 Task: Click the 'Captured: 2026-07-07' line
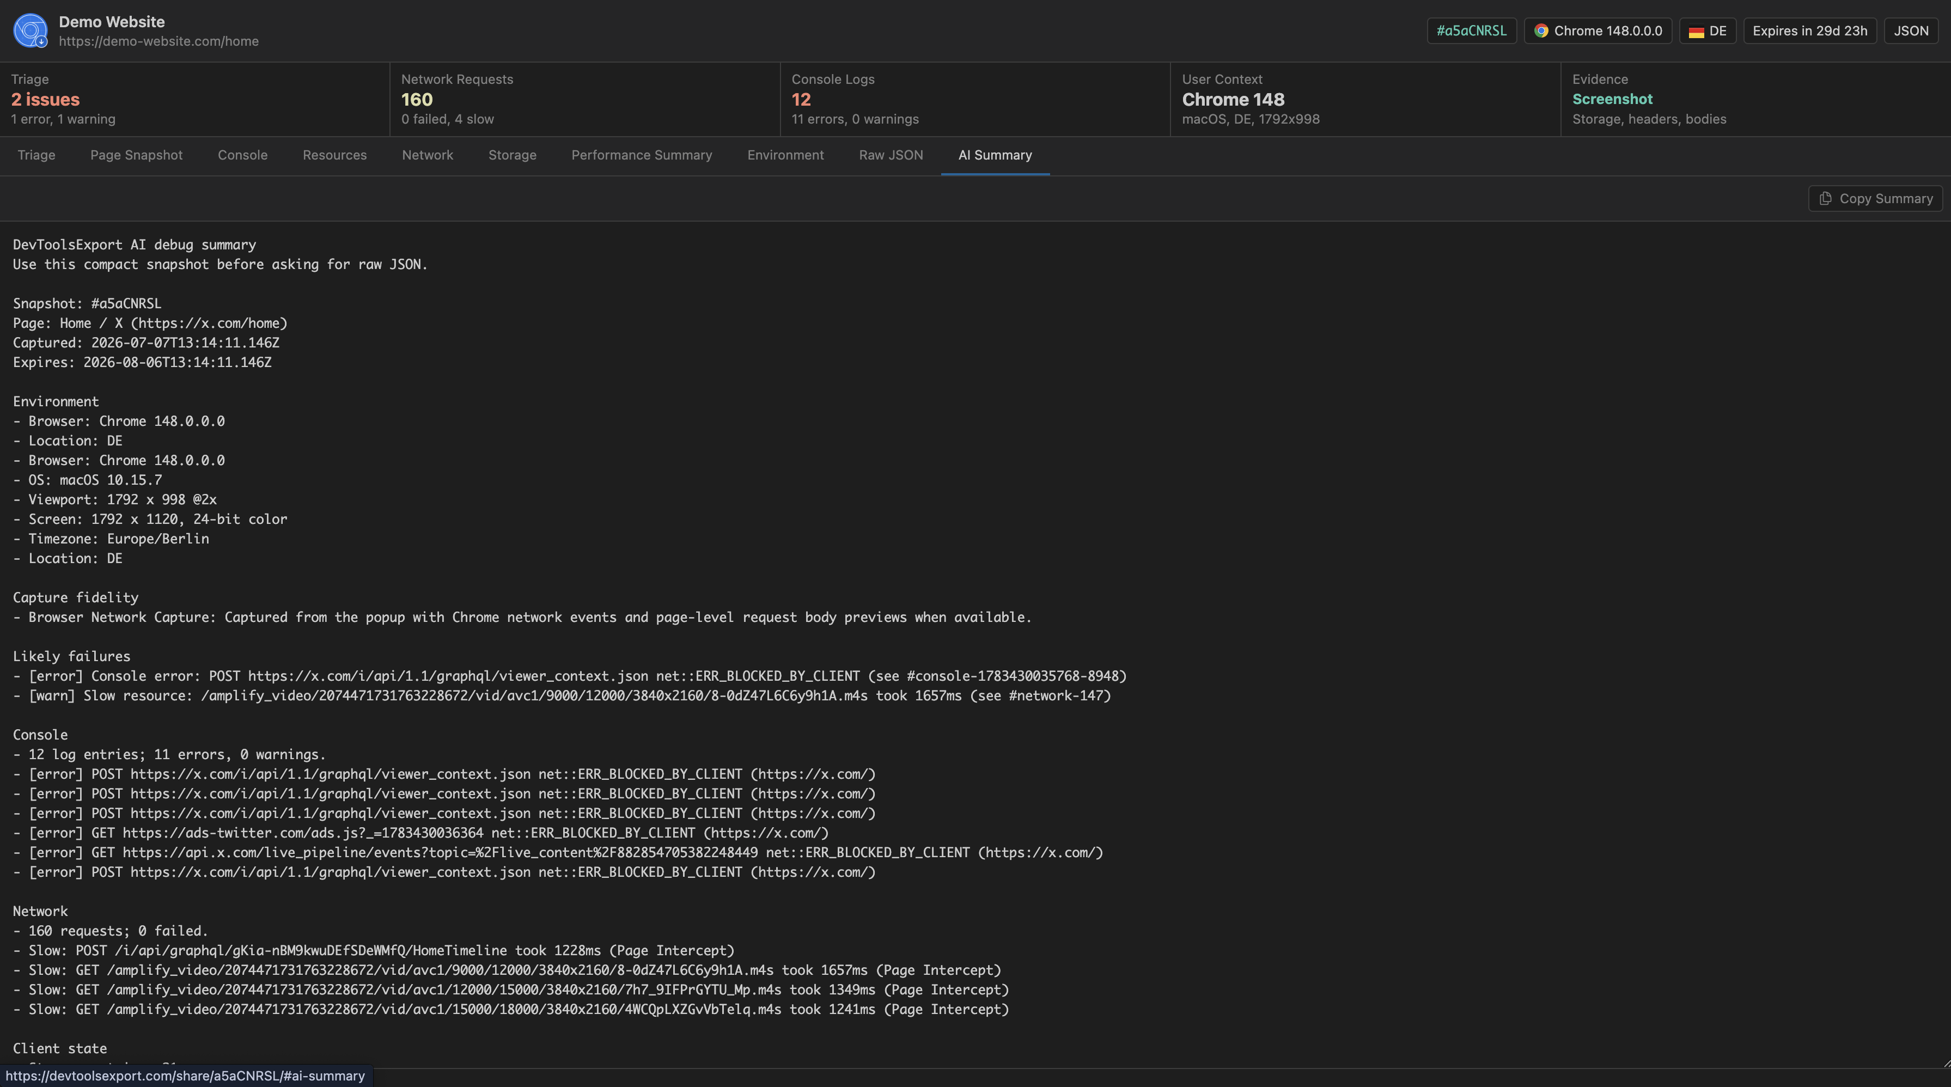pos(146,343)
